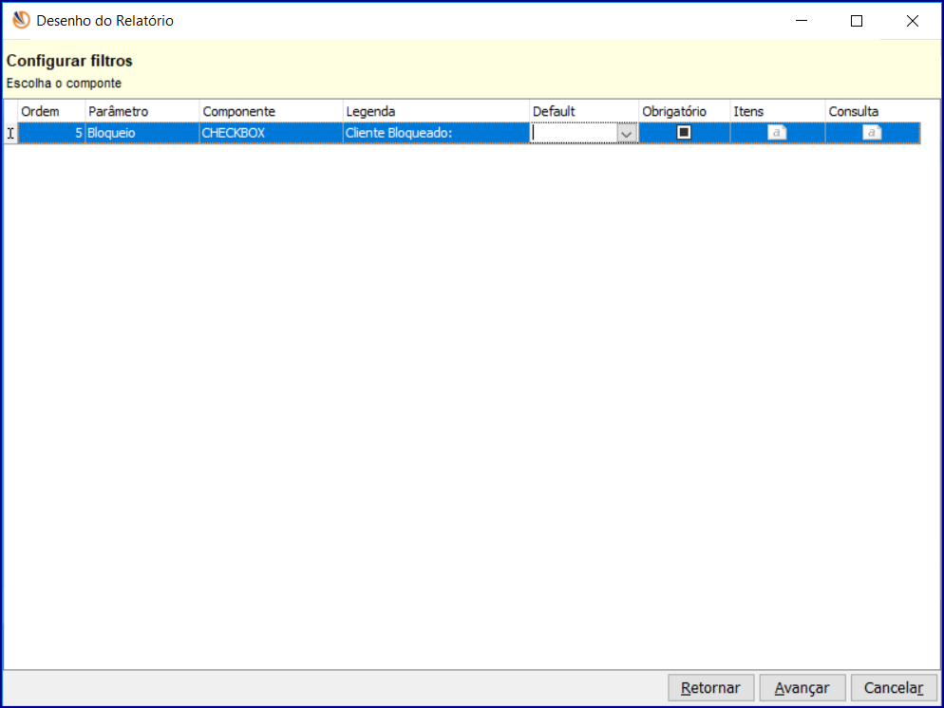The image size is (944, 708).
Task: Click the Legenda column header
Action: [x=436, y=111]
